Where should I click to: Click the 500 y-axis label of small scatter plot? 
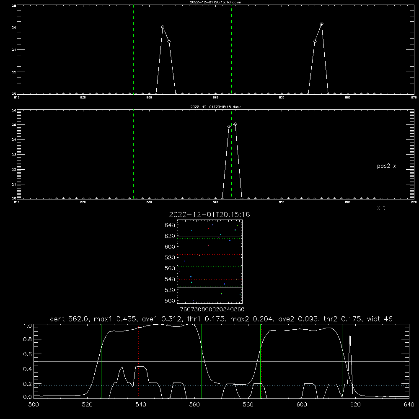170,300
